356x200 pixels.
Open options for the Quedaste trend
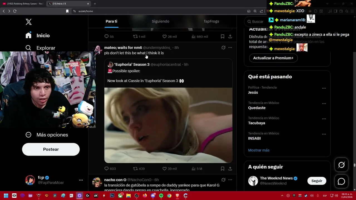(x=324, y=104)
